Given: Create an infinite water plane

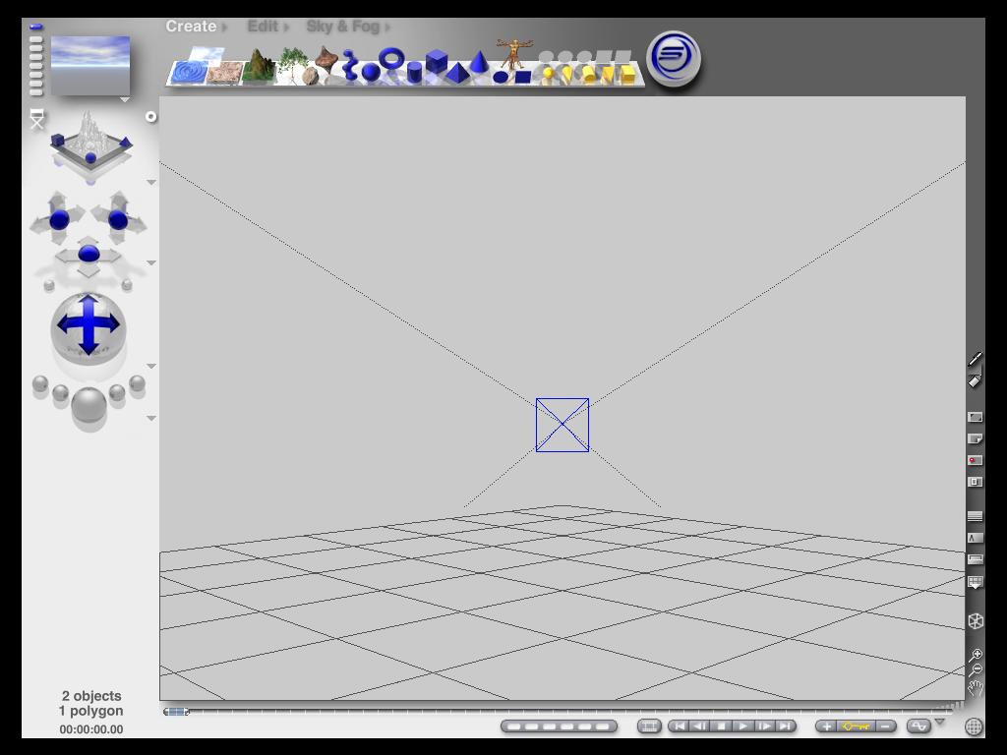Looking at the screenshot, I should point(188,73).
